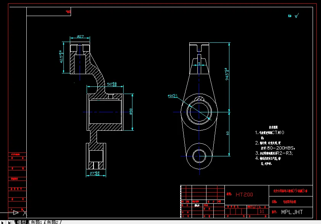Image resolution: width=321 pixels, height=224 pixels.
Task: Select the ø27 dimension text
Action: 80,36
